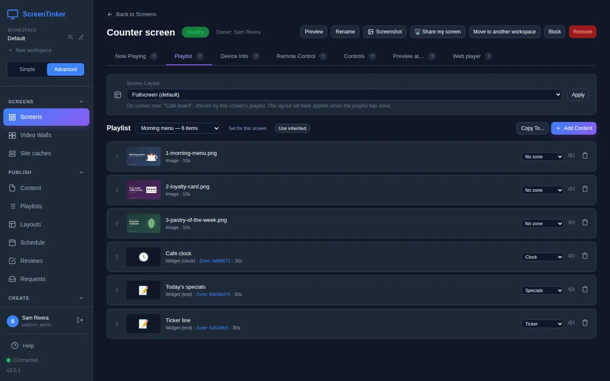
Task: Click the help icon next to Remote Control
Action: click(323, 56)
